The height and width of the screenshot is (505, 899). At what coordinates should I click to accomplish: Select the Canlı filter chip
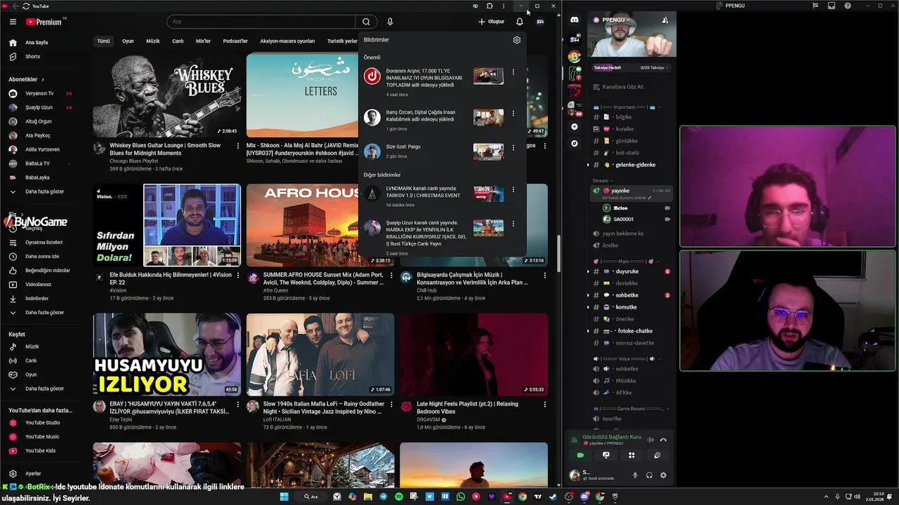click(178, 41)
